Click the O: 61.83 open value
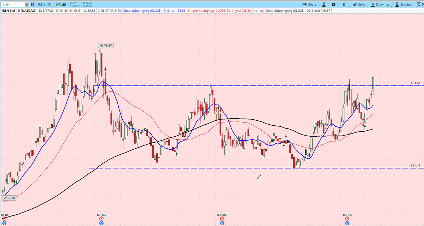This screenshot has width=424, height=226. [x=61, y=11]
